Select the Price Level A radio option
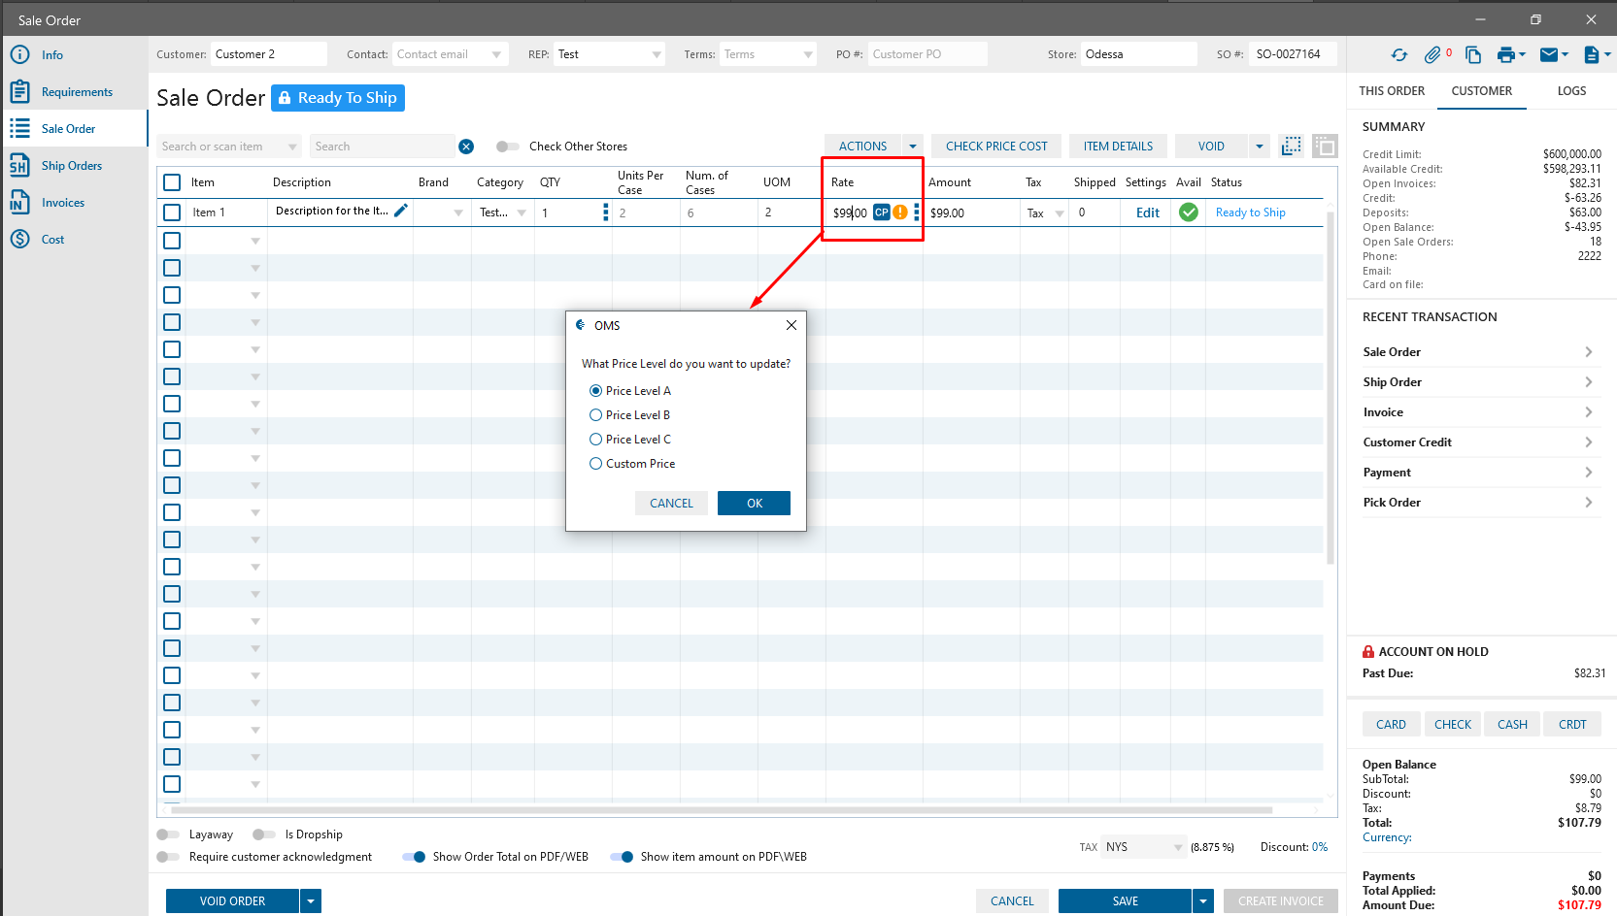Viewport: 1617px width, 916px height. pyautogui.click(x=595, y=391)
